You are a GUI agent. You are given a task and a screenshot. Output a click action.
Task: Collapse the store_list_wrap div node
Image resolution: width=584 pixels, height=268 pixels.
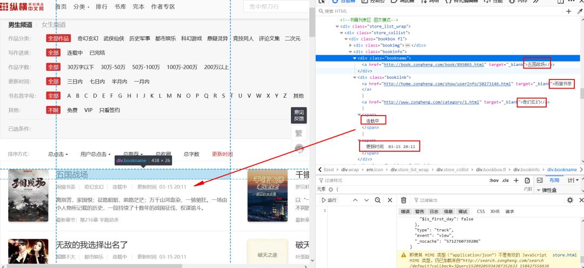coord(337,26)
